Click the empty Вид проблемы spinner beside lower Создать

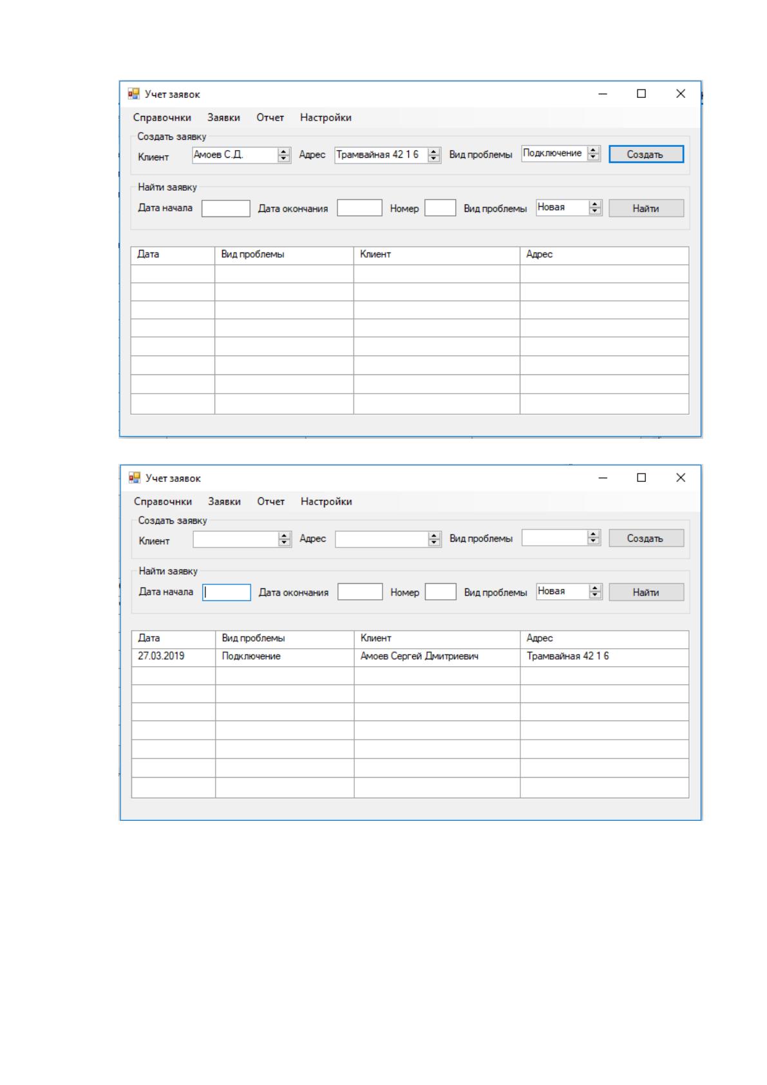point(594,537)
